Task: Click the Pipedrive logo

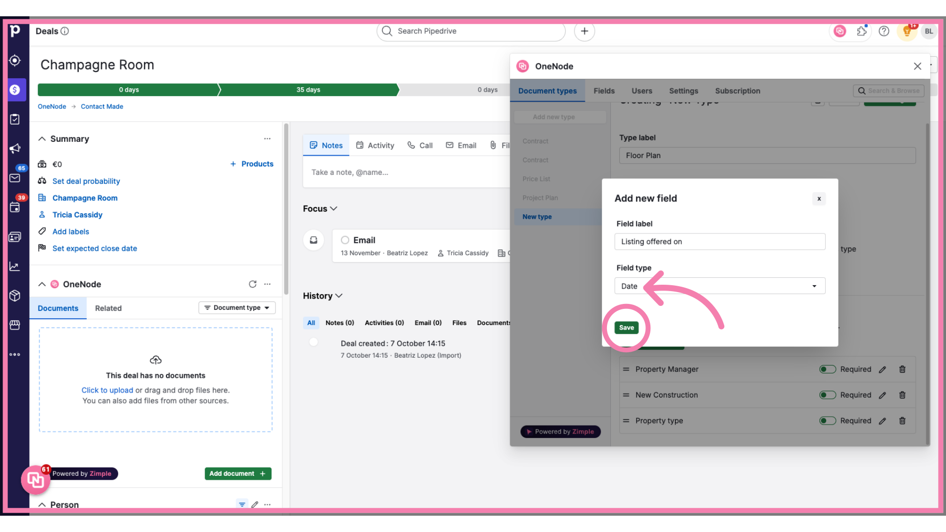Action: (x=15, y=31)
